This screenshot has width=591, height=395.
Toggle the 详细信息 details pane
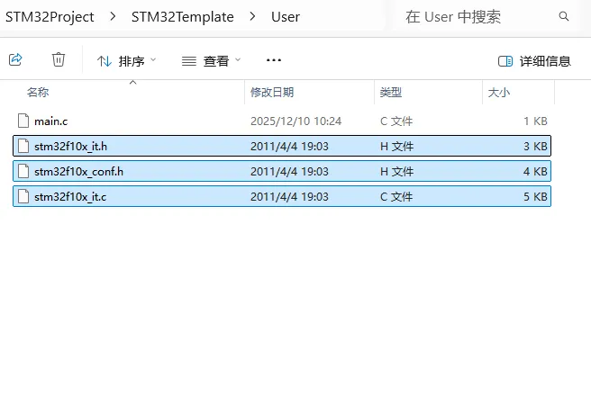coord(534,60)
